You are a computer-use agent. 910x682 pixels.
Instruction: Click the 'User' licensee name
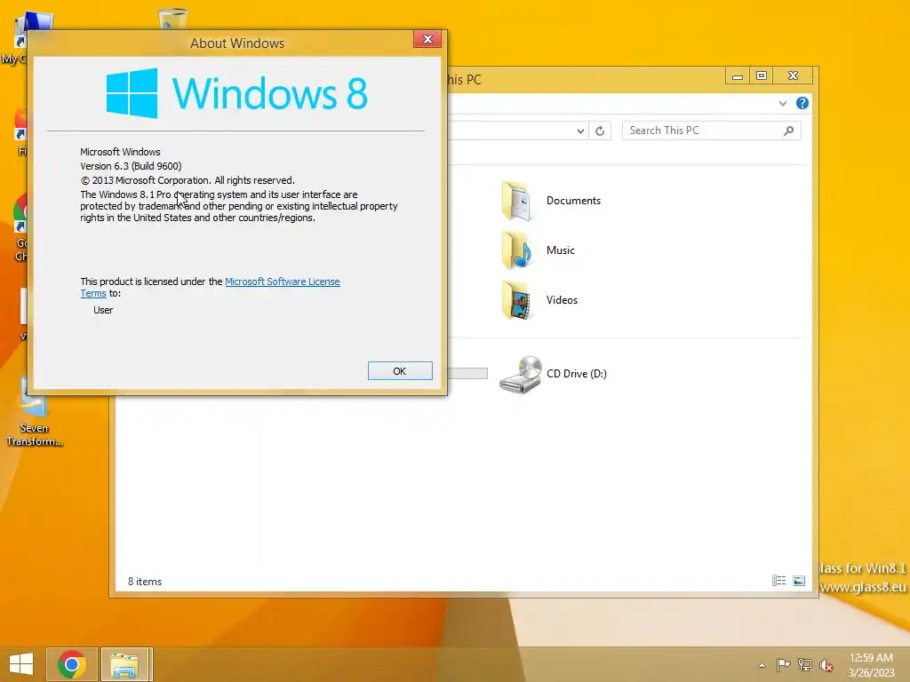tap(103, 310)
